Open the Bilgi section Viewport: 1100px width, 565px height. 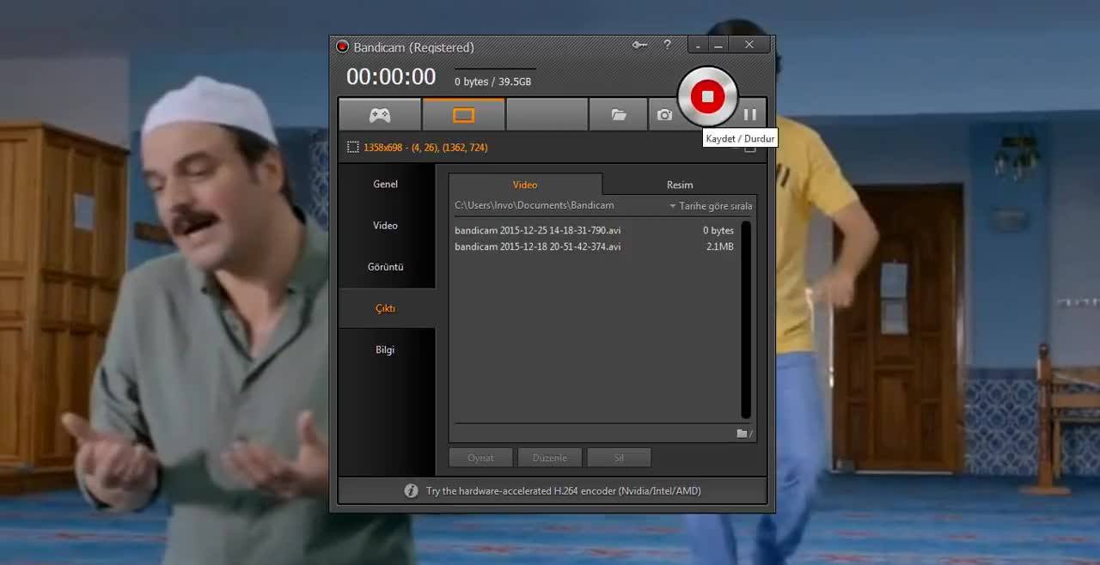tap(386, 349)
